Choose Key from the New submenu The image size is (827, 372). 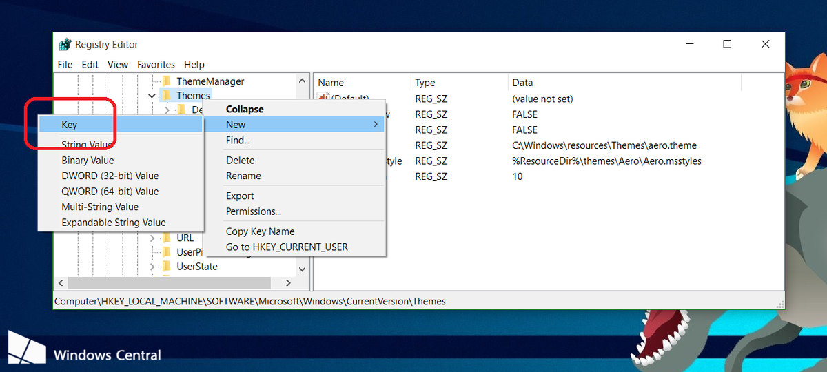121,125
